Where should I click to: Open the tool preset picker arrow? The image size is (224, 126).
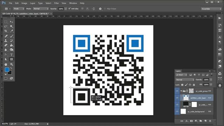pos(10,9)
